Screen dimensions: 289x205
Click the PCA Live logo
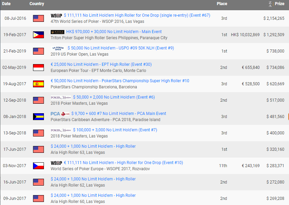(x=60, y=114)
